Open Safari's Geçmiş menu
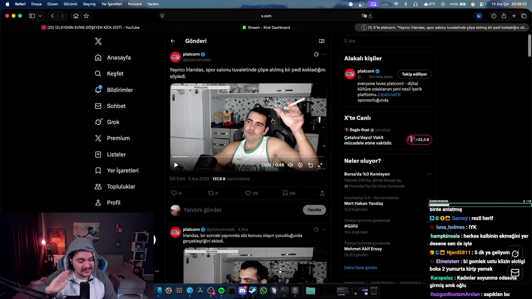Viewport: 532px width, 299px height. [89, 4]
